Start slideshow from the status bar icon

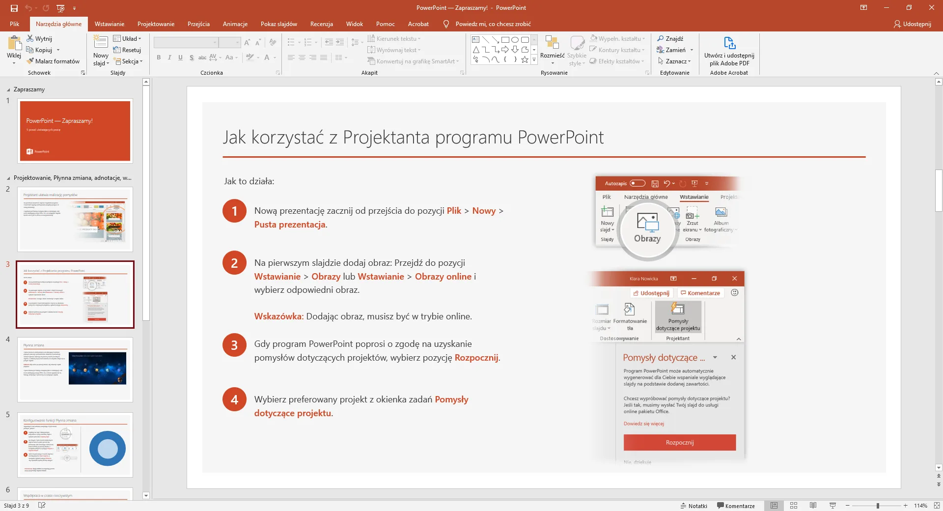pos(832,506)
